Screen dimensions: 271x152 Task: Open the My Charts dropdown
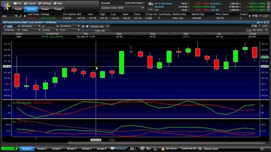point(260,30)
